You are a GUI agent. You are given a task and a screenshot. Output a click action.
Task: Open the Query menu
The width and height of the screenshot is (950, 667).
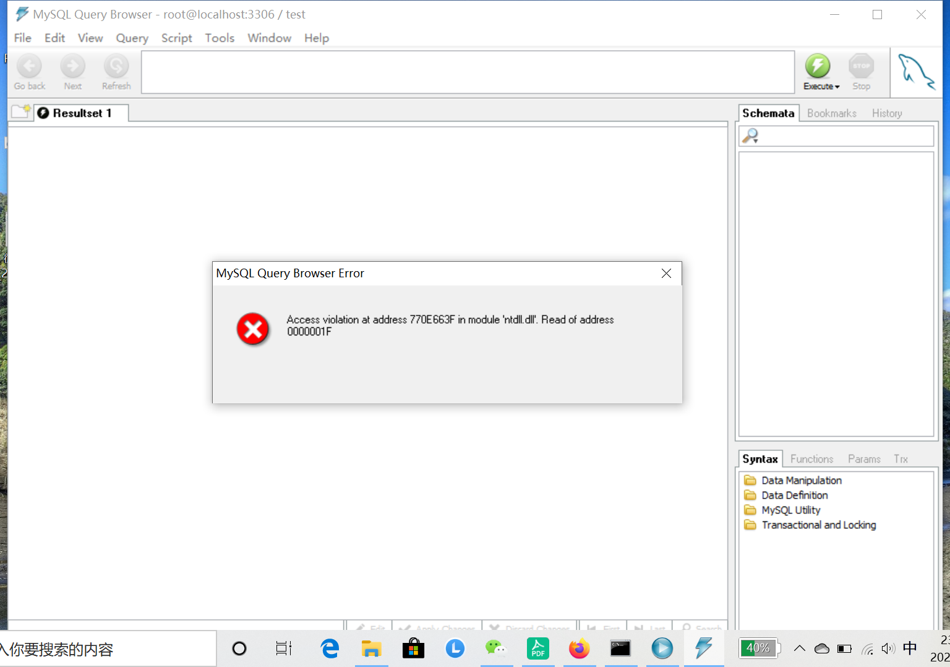132,38
